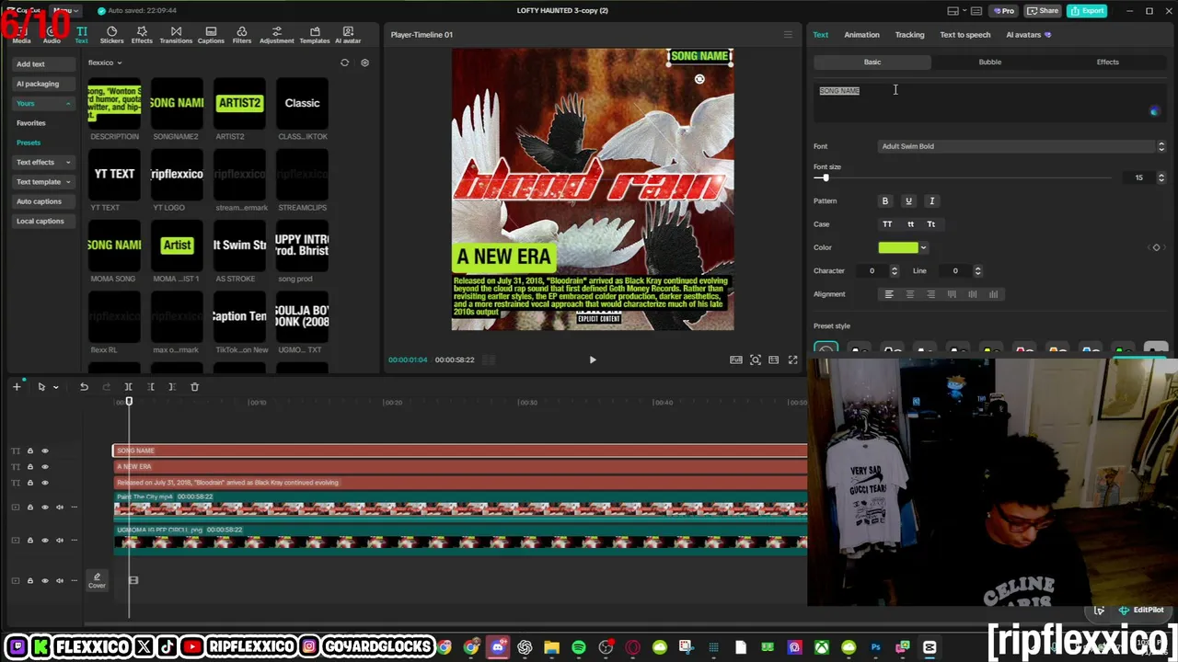The width and height of the screenshot is (1178, 662).
Task: Adjust the font size stepper
Action: (x=1161, y=177)
